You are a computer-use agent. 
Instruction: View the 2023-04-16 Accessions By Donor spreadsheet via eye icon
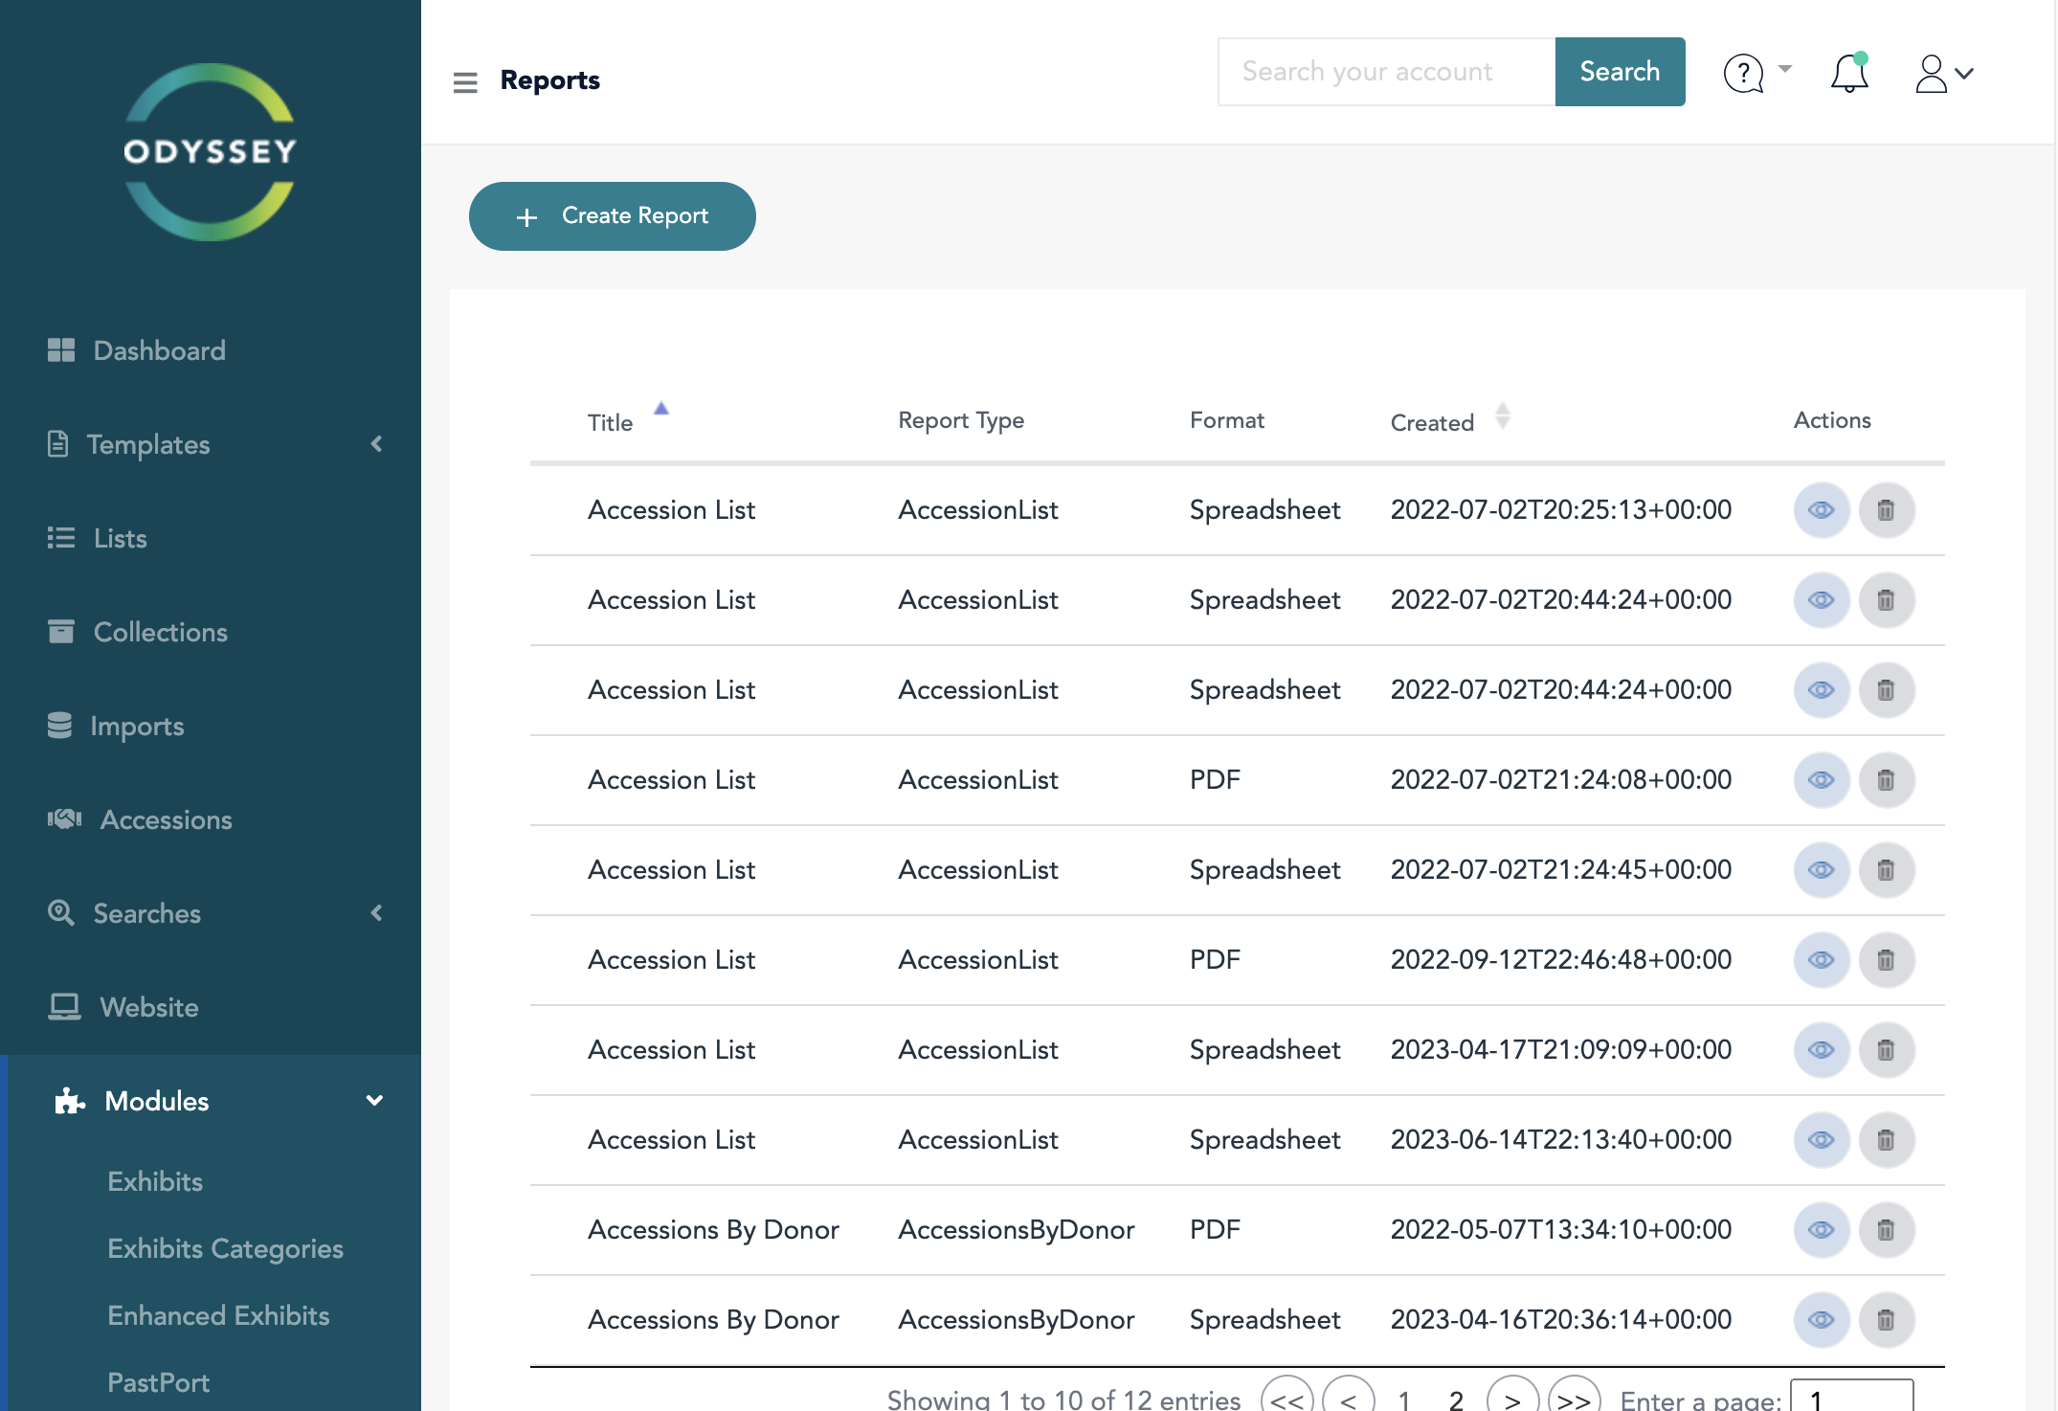pos(1821,1320)
